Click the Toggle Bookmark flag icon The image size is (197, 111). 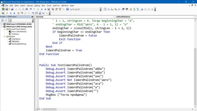tap(142, 9)
